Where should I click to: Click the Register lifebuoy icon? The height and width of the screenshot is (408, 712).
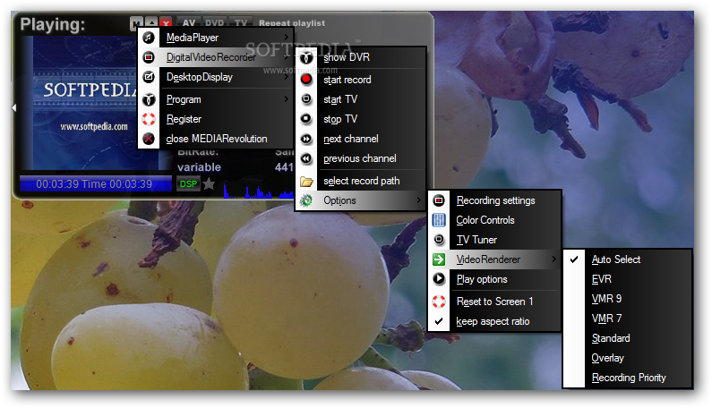point(149,119)
